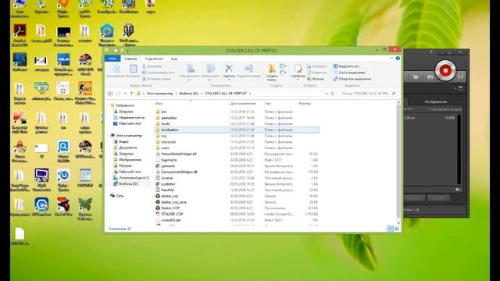Select Избранное in navigation pane
500x281 pixels.
125,105
